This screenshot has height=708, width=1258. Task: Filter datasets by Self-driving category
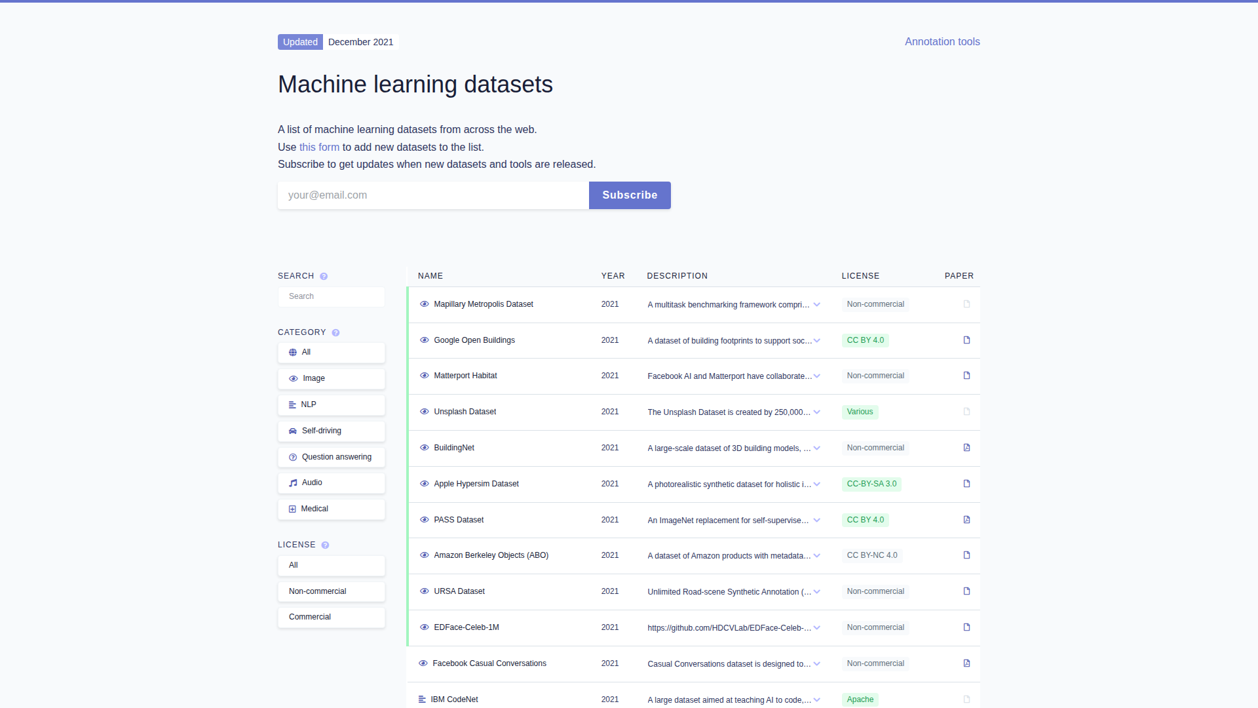pos(332,431)
